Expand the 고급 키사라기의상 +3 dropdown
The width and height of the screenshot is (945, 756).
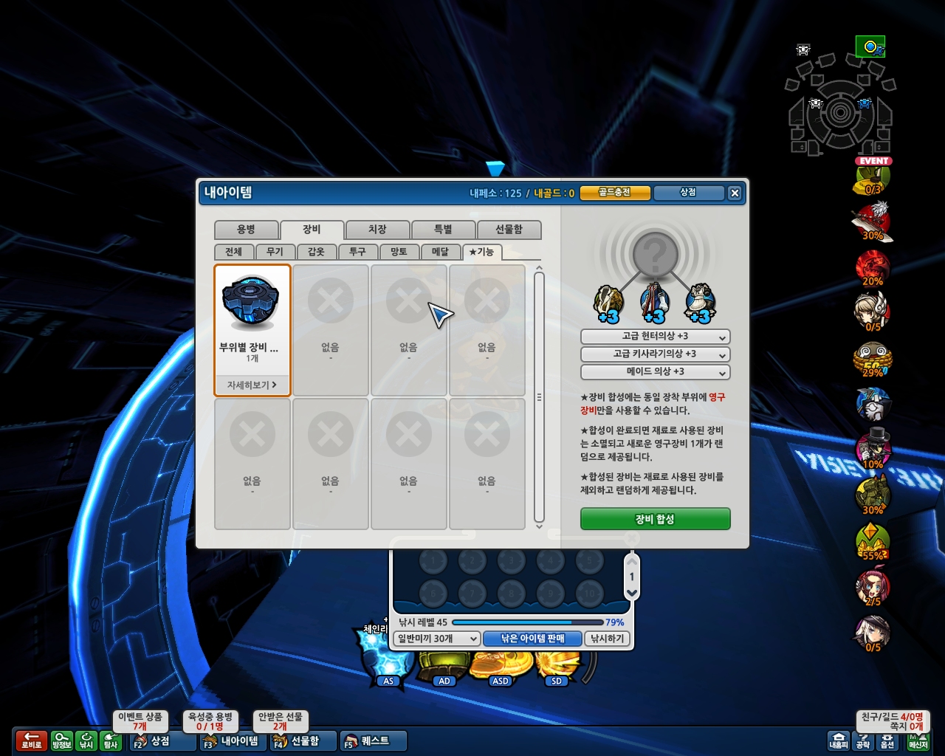click(x=656, y=354)
